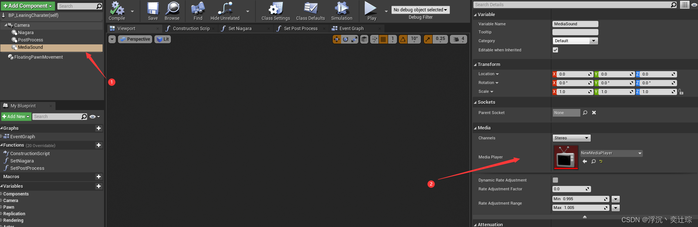Toggle Scale lock ratio icon
The width and height of the screenshot is (698, 227).
pyautogui.click(x=681, y=92)
